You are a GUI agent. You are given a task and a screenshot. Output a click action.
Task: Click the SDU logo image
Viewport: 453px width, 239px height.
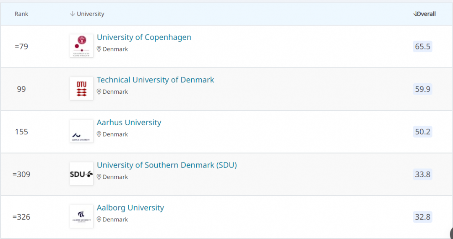tap(81, 174)
